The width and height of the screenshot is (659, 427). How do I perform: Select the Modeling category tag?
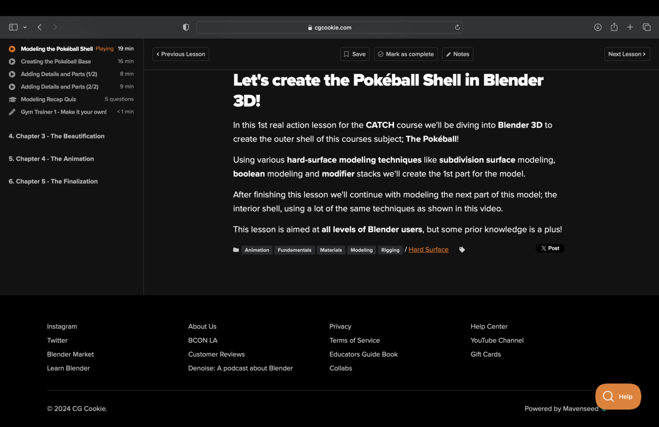click(x=361, y=250)
